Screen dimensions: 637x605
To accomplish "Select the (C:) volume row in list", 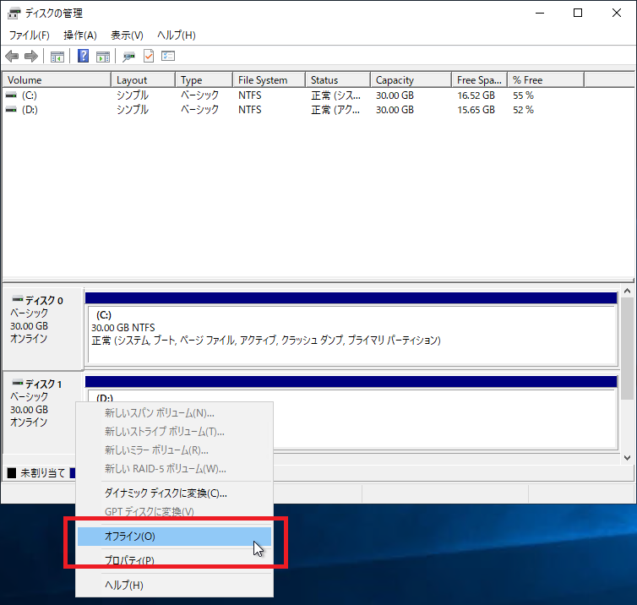I will pos(30,95).
